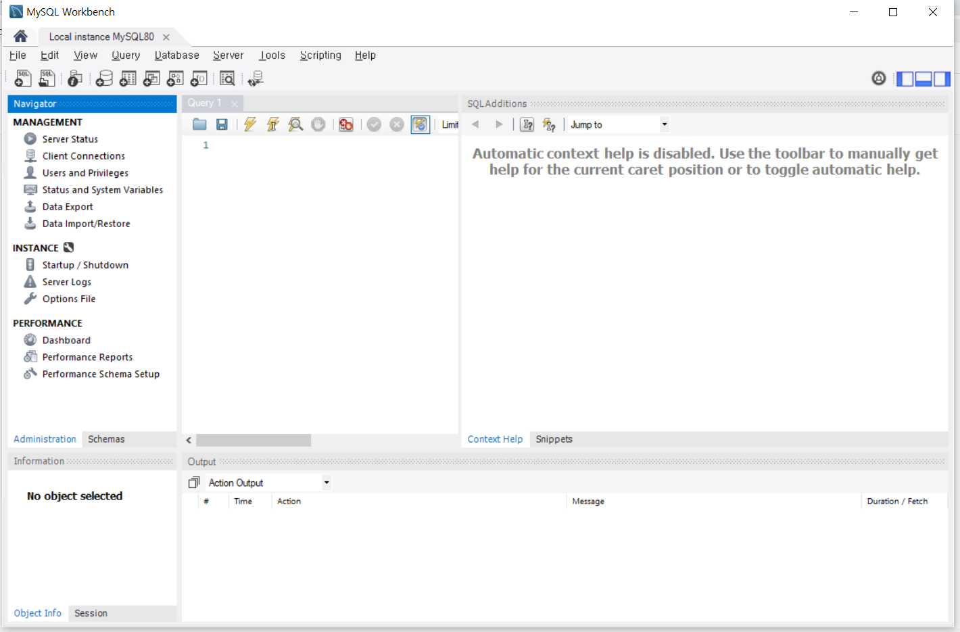The height and width of the screenshot is (632, 960).
Task: Close Local instance MySQL80 connection tab
Action: tap(166, 37)
